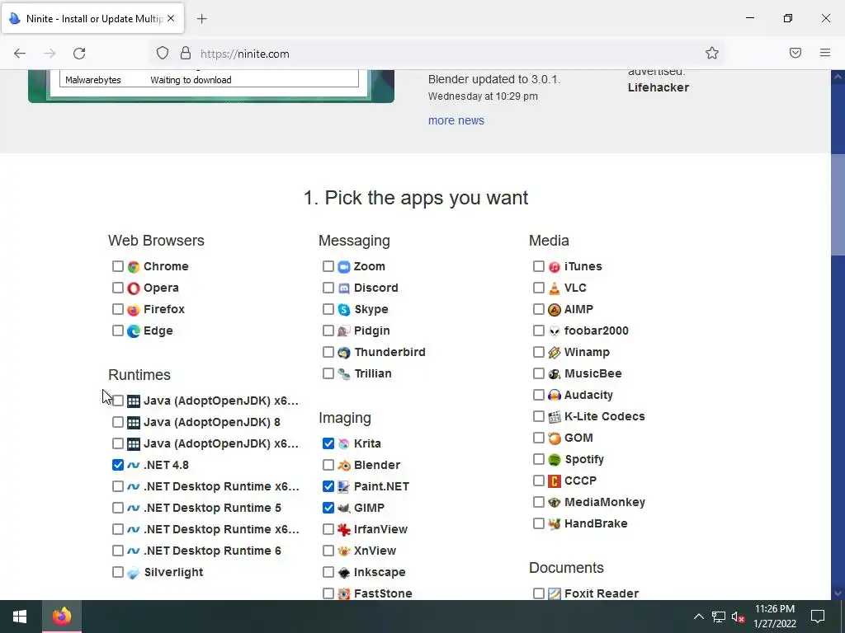Click the Foxit Reader label

tap(602, 593)
